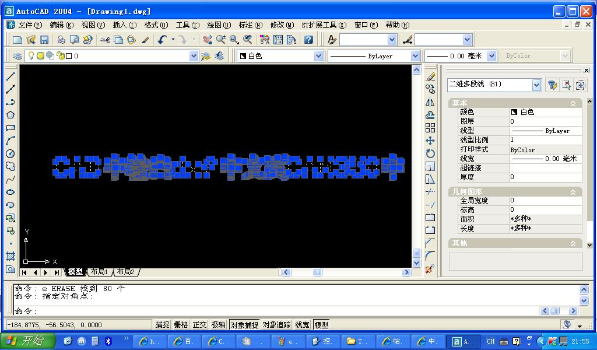Image resolution: width=597 pixels, height=350 pixels.
Task: Toggle 对象捕捉 object snap in status bar
Action: (x=244, y=325)
